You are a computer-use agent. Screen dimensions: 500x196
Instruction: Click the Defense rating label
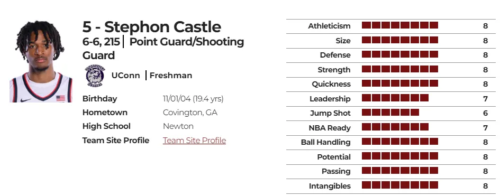click(335, 55)
